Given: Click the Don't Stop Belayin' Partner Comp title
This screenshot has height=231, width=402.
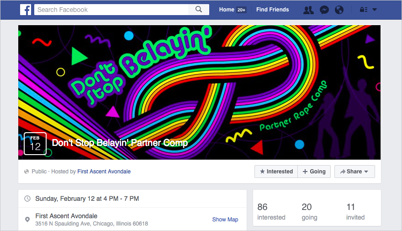Looking at the screenshot, I should [120, 143].
